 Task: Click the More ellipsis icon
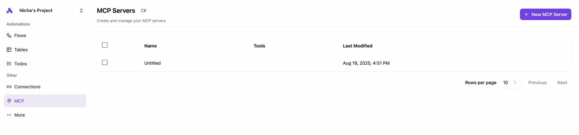tap(9, 115)
